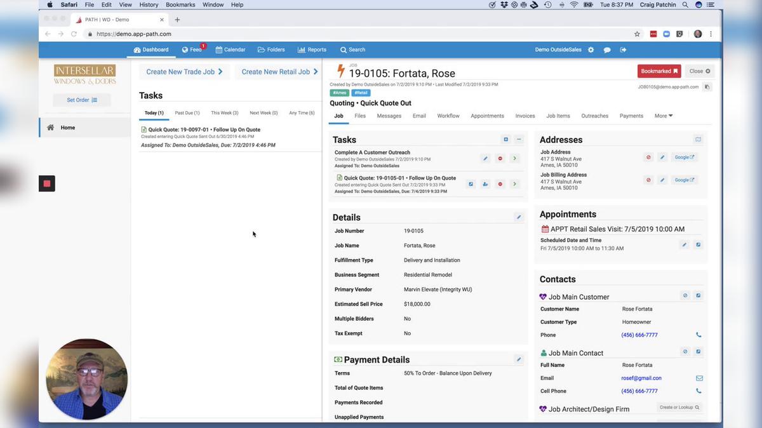Screen dimensions: 762x428
Task: Open the appointment external link icon
Action: pos(698,244)
